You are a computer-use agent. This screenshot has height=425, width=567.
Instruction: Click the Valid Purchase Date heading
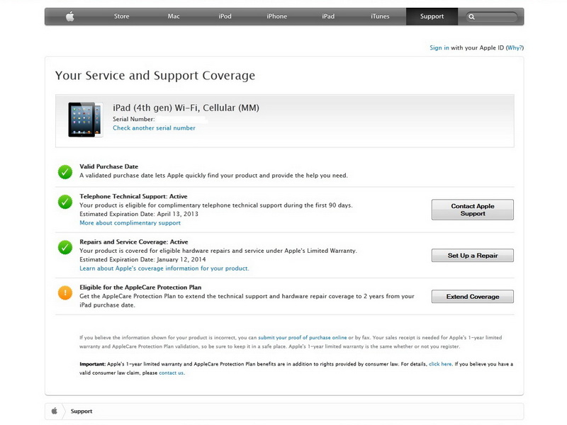109,166
